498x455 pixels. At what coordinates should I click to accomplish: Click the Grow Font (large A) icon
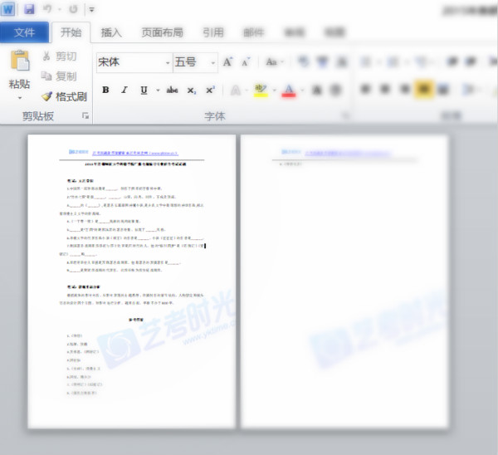(x=227, y=62)
